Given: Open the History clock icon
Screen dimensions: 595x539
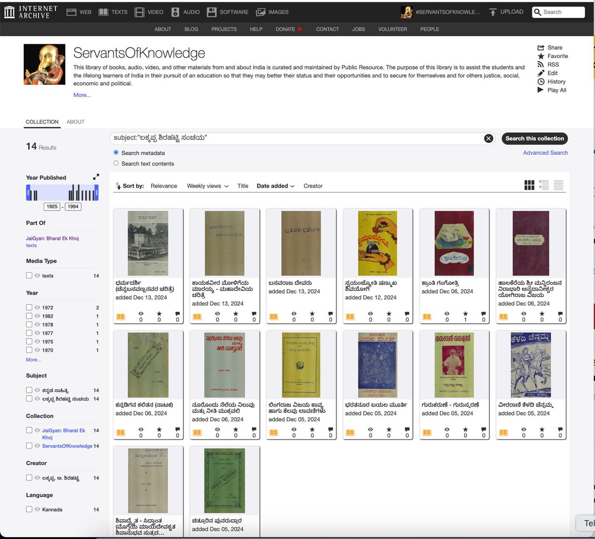Looking at the screenshot, I should tap(541, 81).
